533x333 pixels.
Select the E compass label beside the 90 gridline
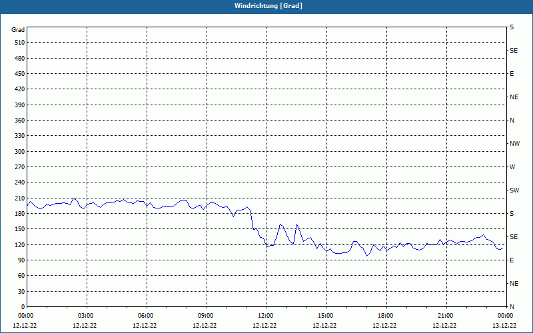pyautogui.click(x=512, y=260)
